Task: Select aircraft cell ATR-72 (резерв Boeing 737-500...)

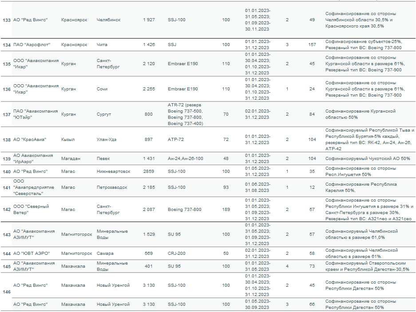Action: (186, 114)
